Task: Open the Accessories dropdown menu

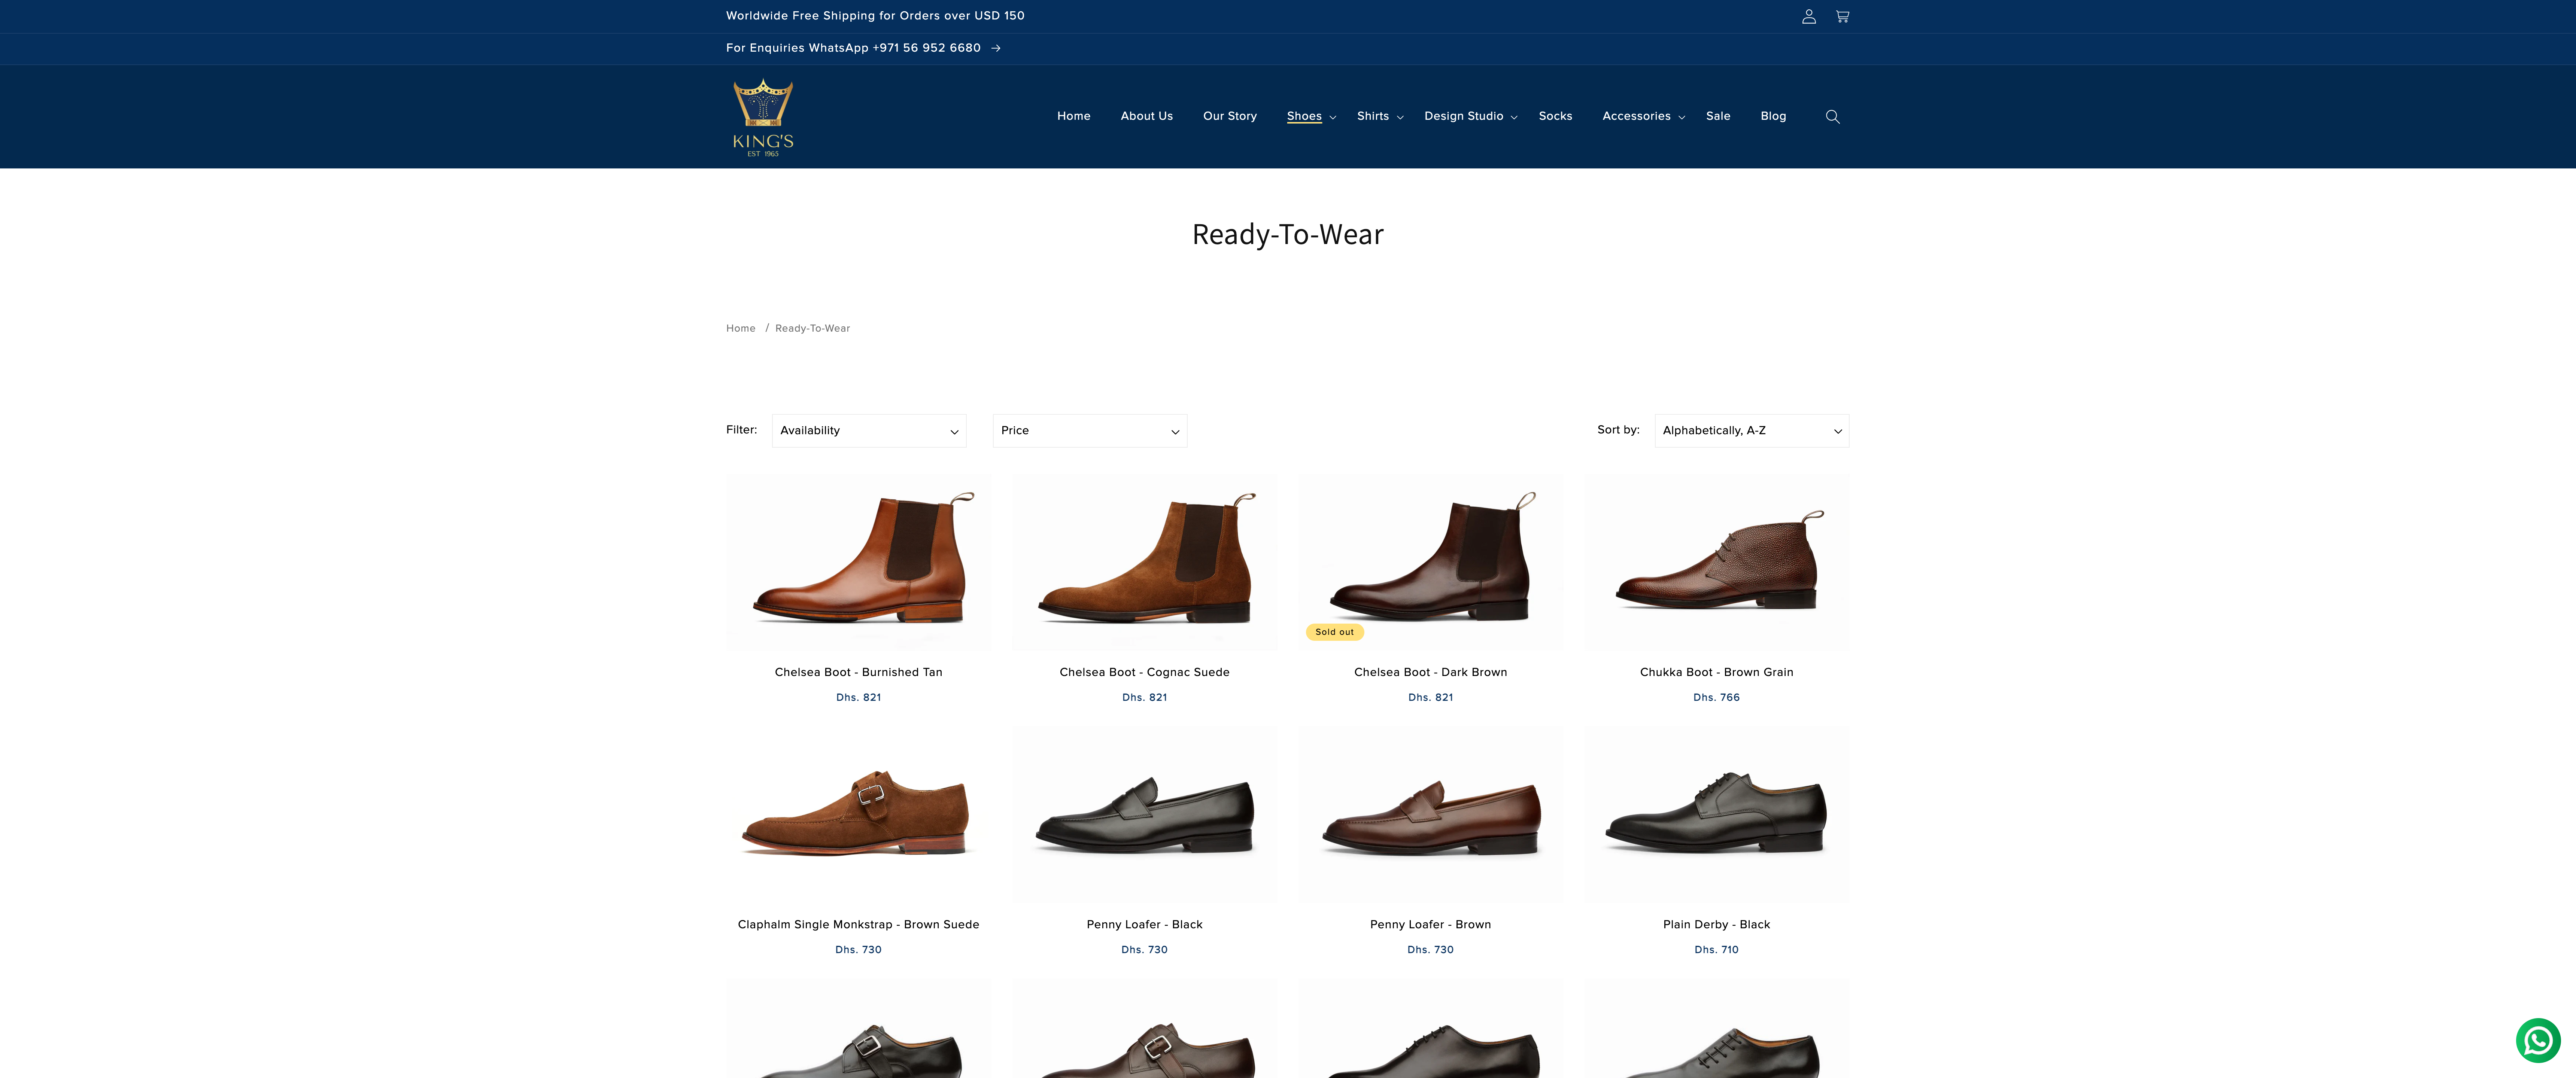Action: pos(1641,116)
